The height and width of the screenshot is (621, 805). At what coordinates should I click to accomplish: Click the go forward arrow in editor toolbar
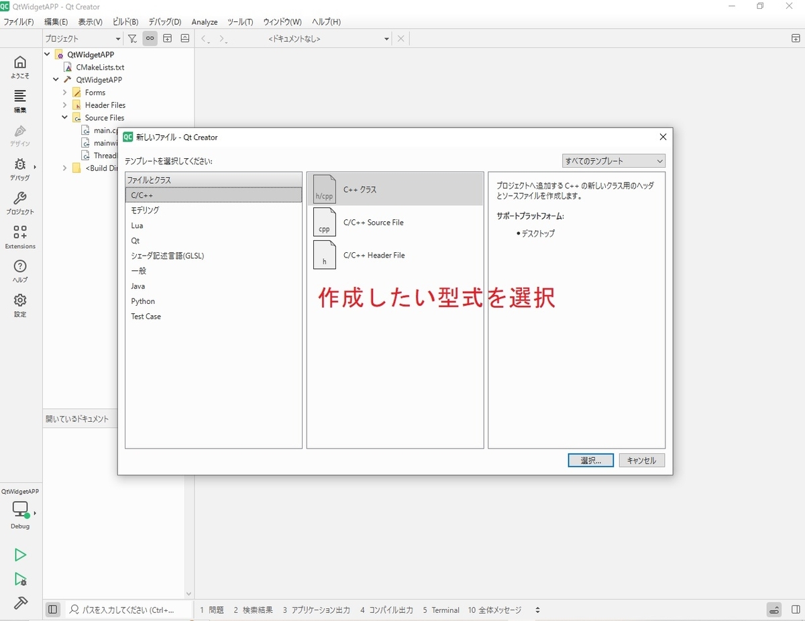223,39
